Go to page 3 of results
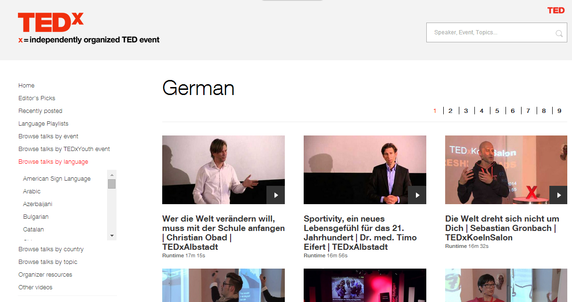572x302 pixels. point(466,111)
